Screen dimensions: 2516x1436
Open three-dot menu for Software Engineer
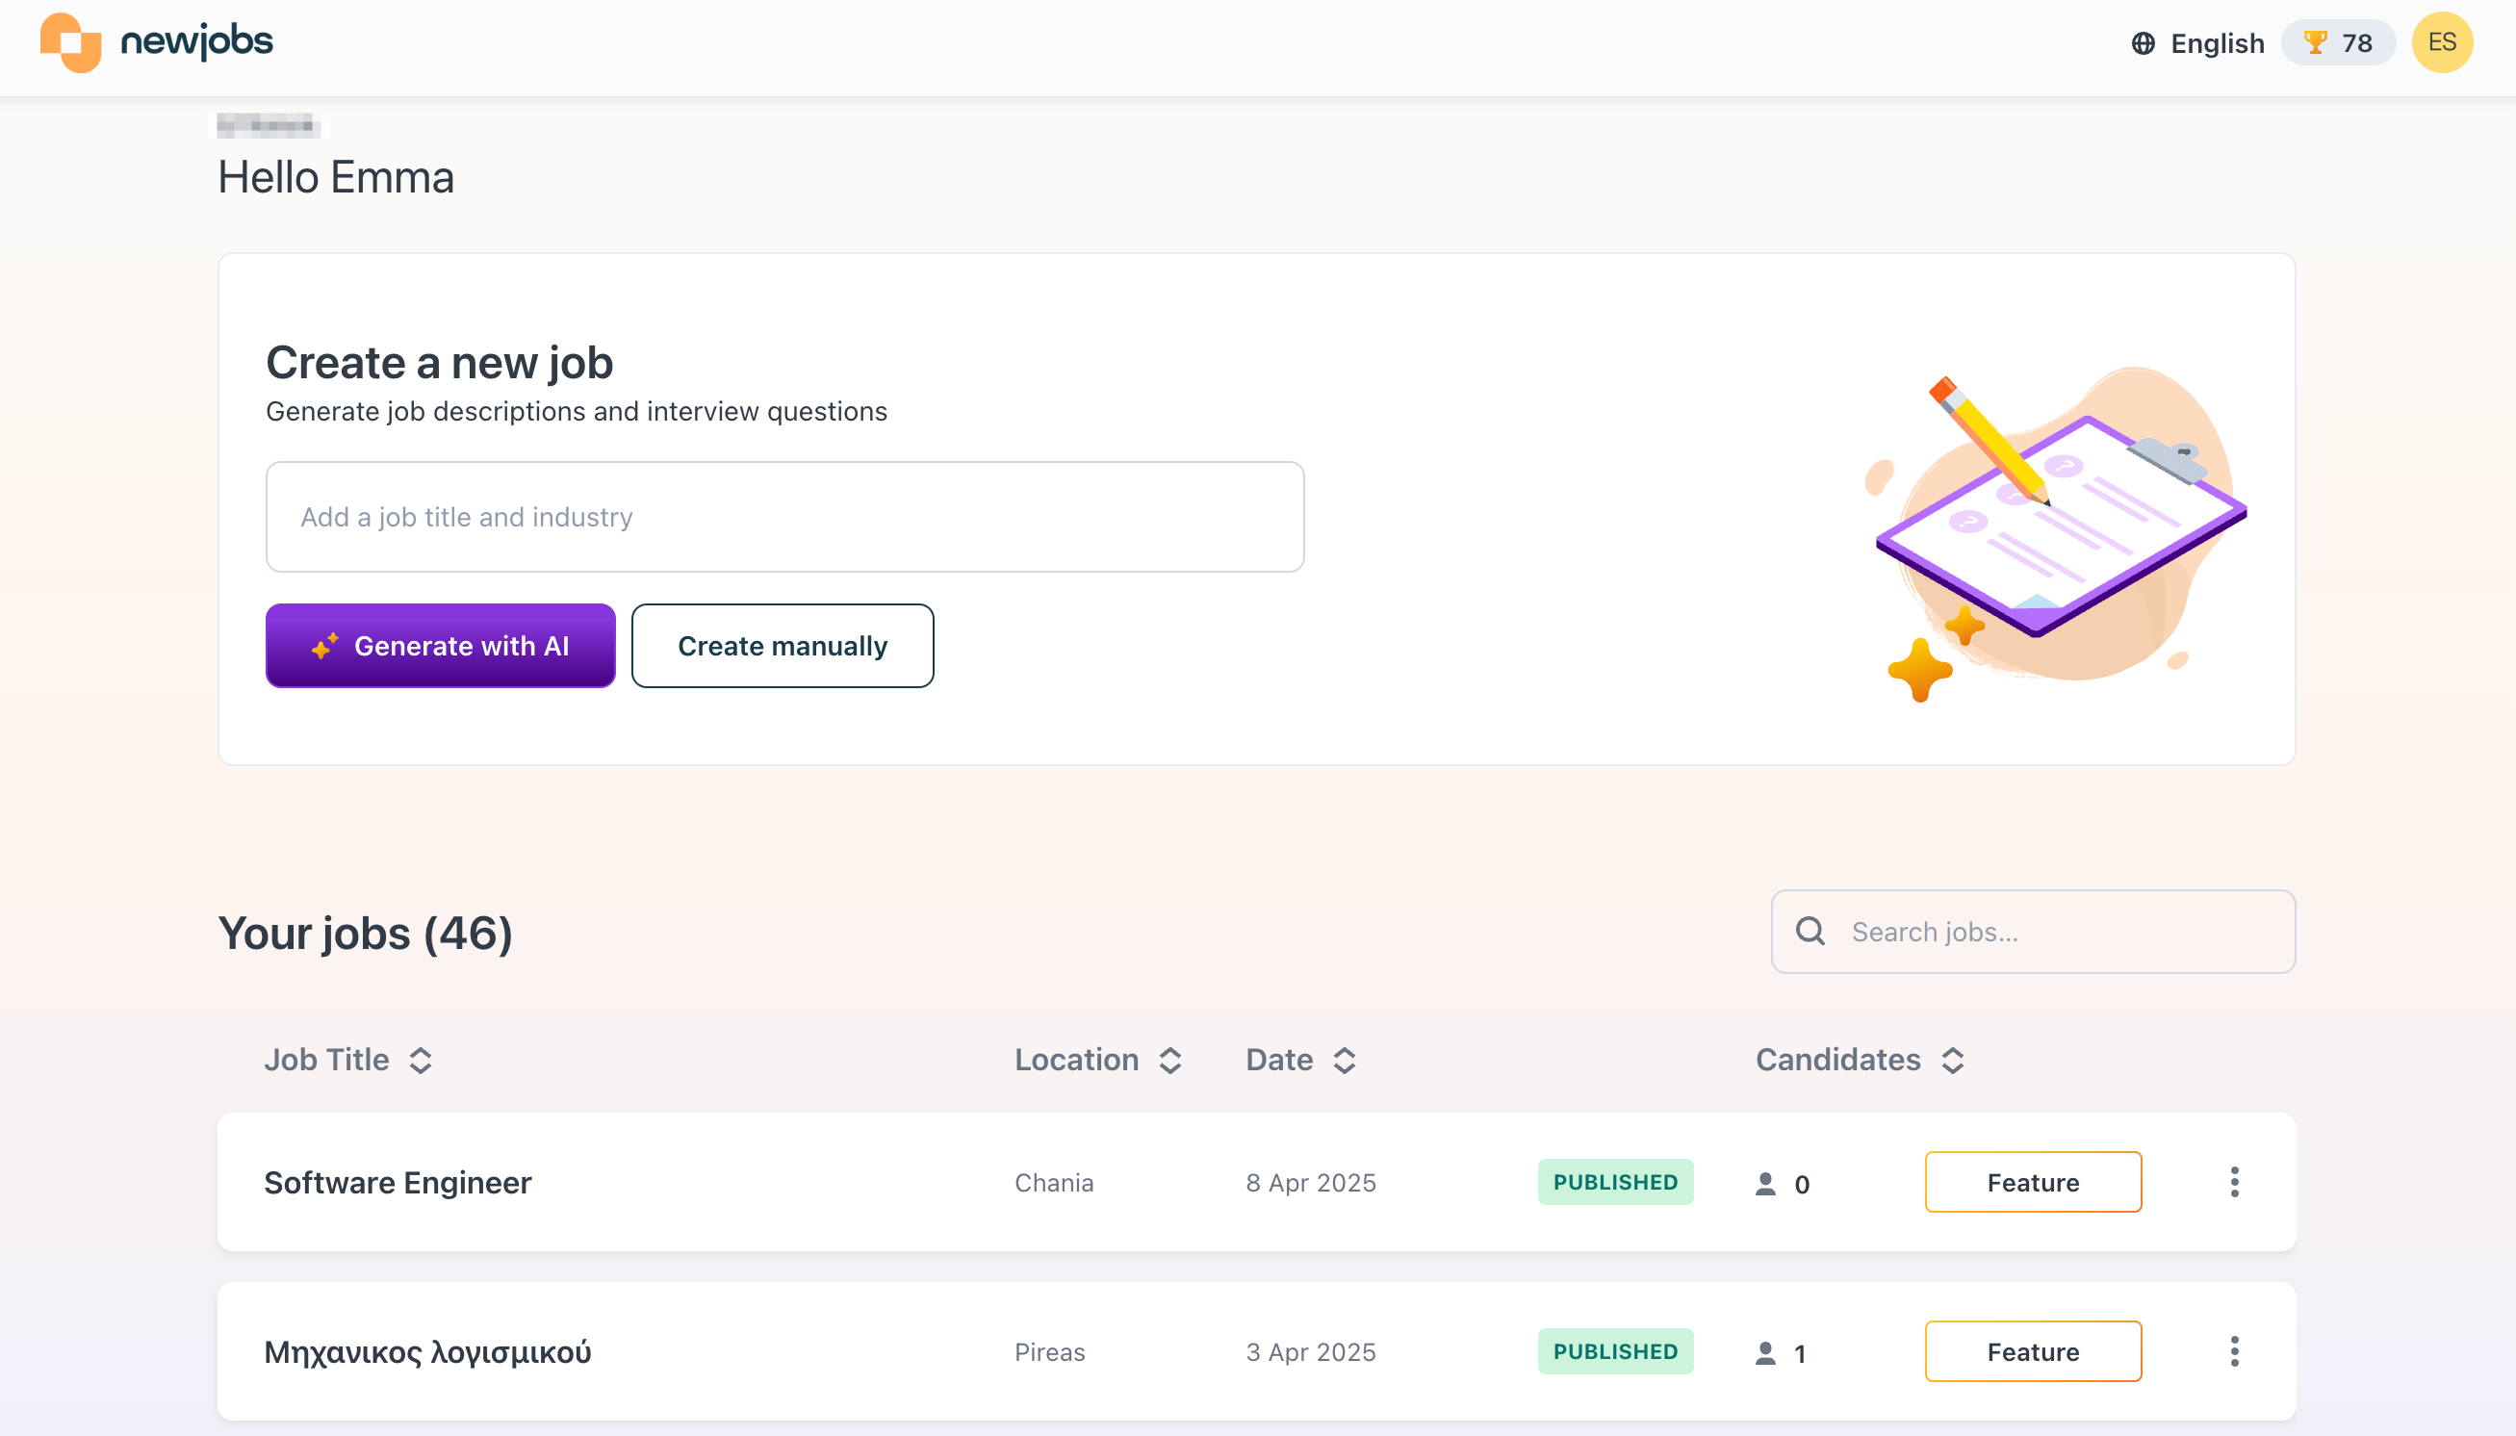point(2234,1182)
